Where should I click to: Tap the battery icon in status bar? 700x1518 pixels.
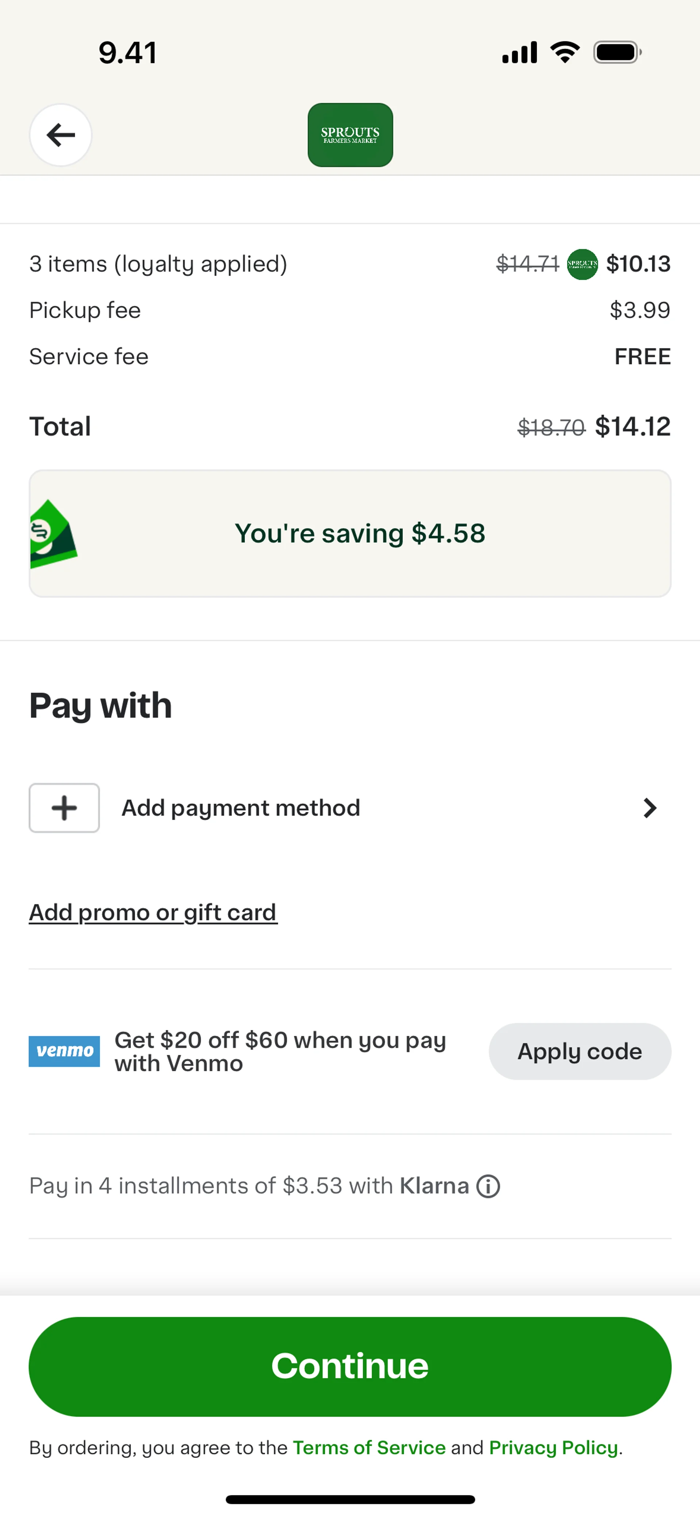click(x=617, y=53)
